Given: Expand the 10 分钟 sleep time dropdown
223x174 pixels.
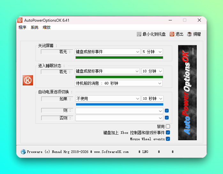Looking at the screenshot, I should click(x=152, y=71).
